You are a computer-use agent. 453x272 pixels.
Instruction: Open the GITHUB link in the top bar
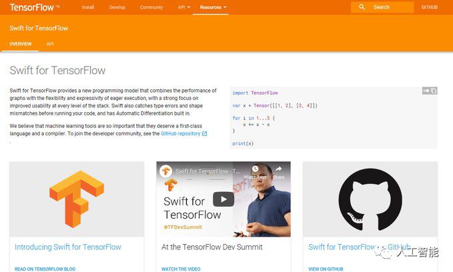tap(429, 7)
